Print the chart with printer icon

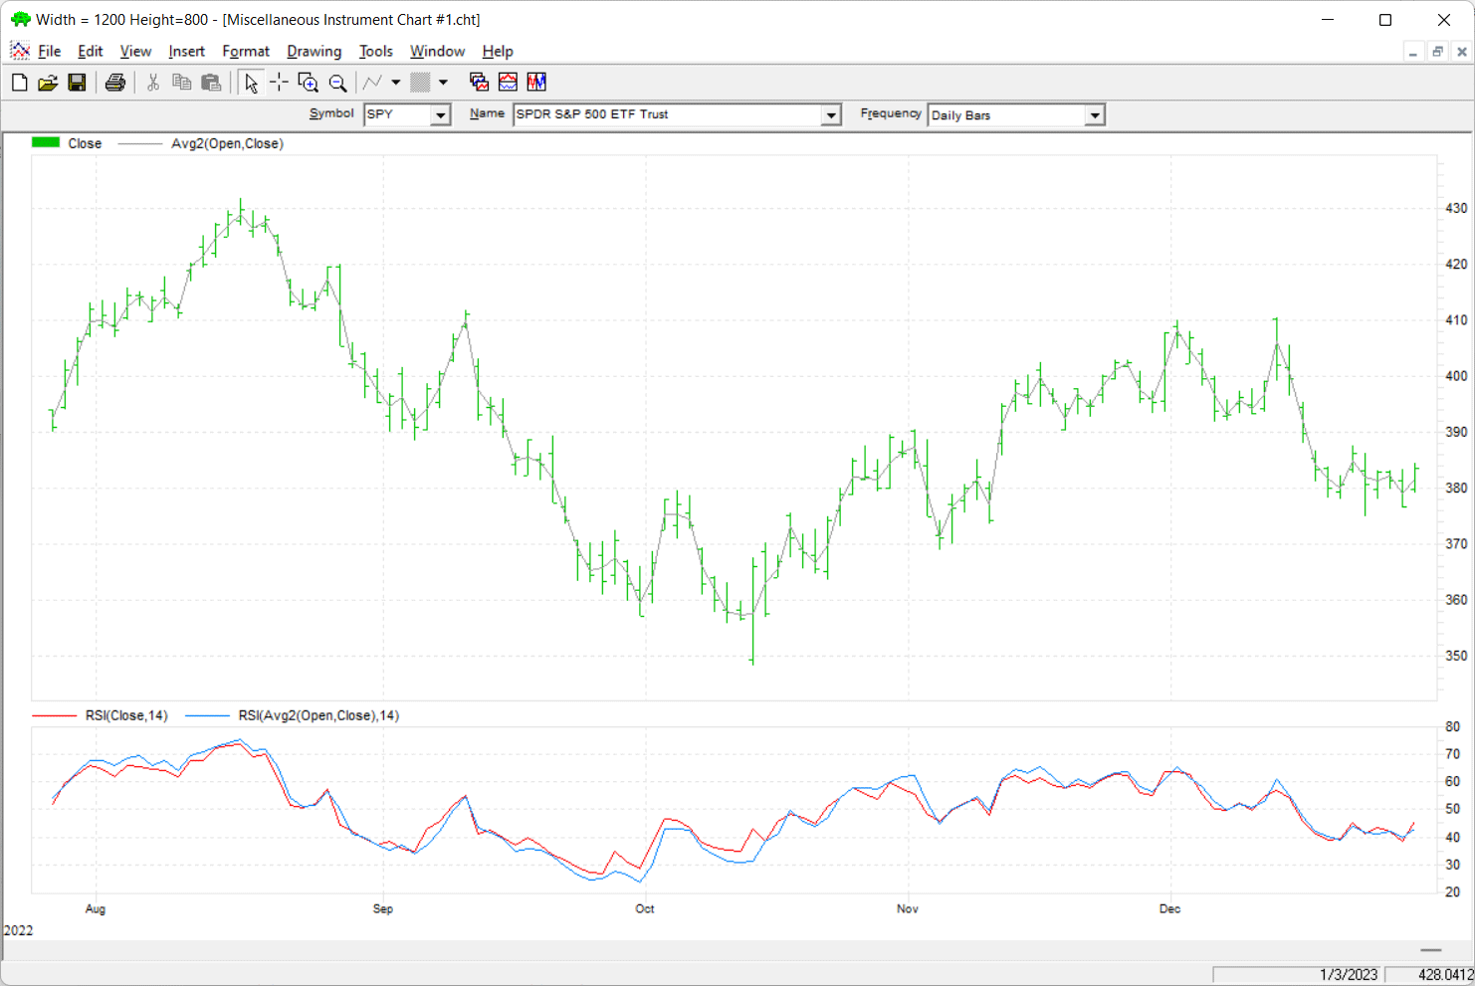click(115, 83)
